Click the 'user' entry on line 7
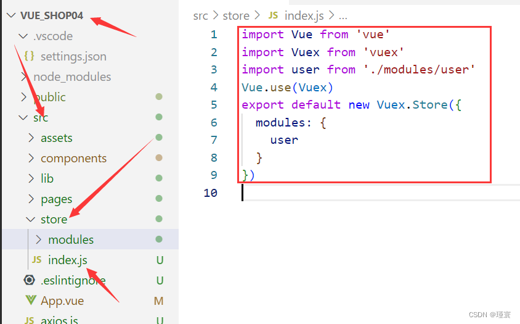The image size is (520, 324). coord(284,140)
